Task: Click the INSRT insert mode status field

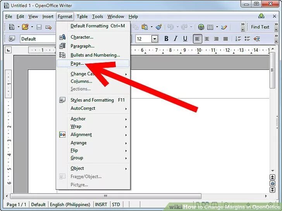Action: (101, 204)
